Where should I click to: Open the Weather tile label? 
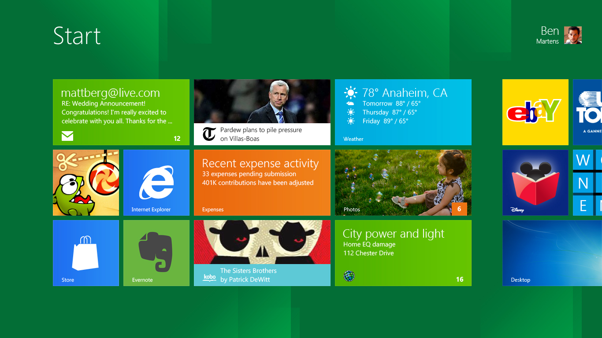point(353,139)
